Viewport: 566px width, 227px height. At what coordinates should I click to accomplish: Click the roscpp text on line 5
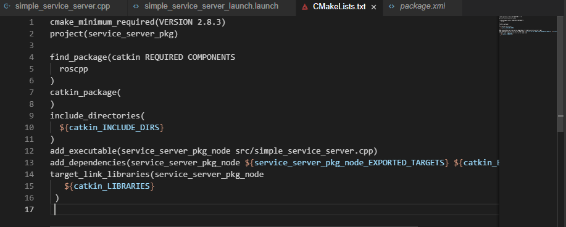click(73, 69)
